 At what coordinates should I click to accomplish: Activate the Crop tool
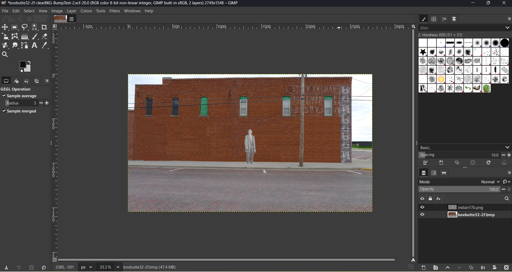coord(44,27)
